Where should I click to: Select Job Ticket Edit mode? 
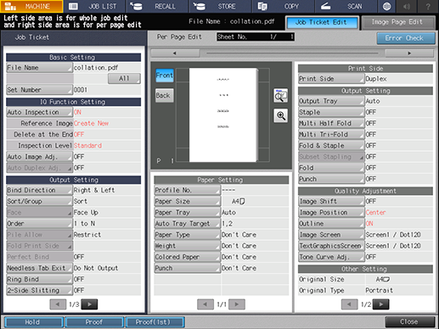(322, 23)
